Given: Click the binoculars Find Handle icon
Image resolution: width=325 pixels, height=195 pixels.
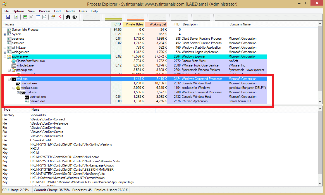Looking at the screenshot, I should tap(68, 17).
